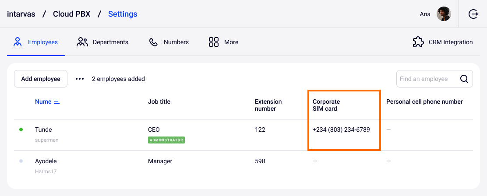Open the three-dots options menu

(x=79, y=79)
